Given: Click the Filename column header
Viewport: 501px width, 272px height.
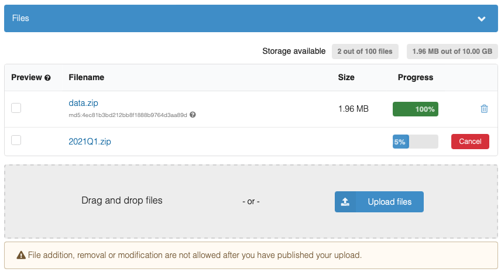Looking at the screenshot, I should 86,77.
